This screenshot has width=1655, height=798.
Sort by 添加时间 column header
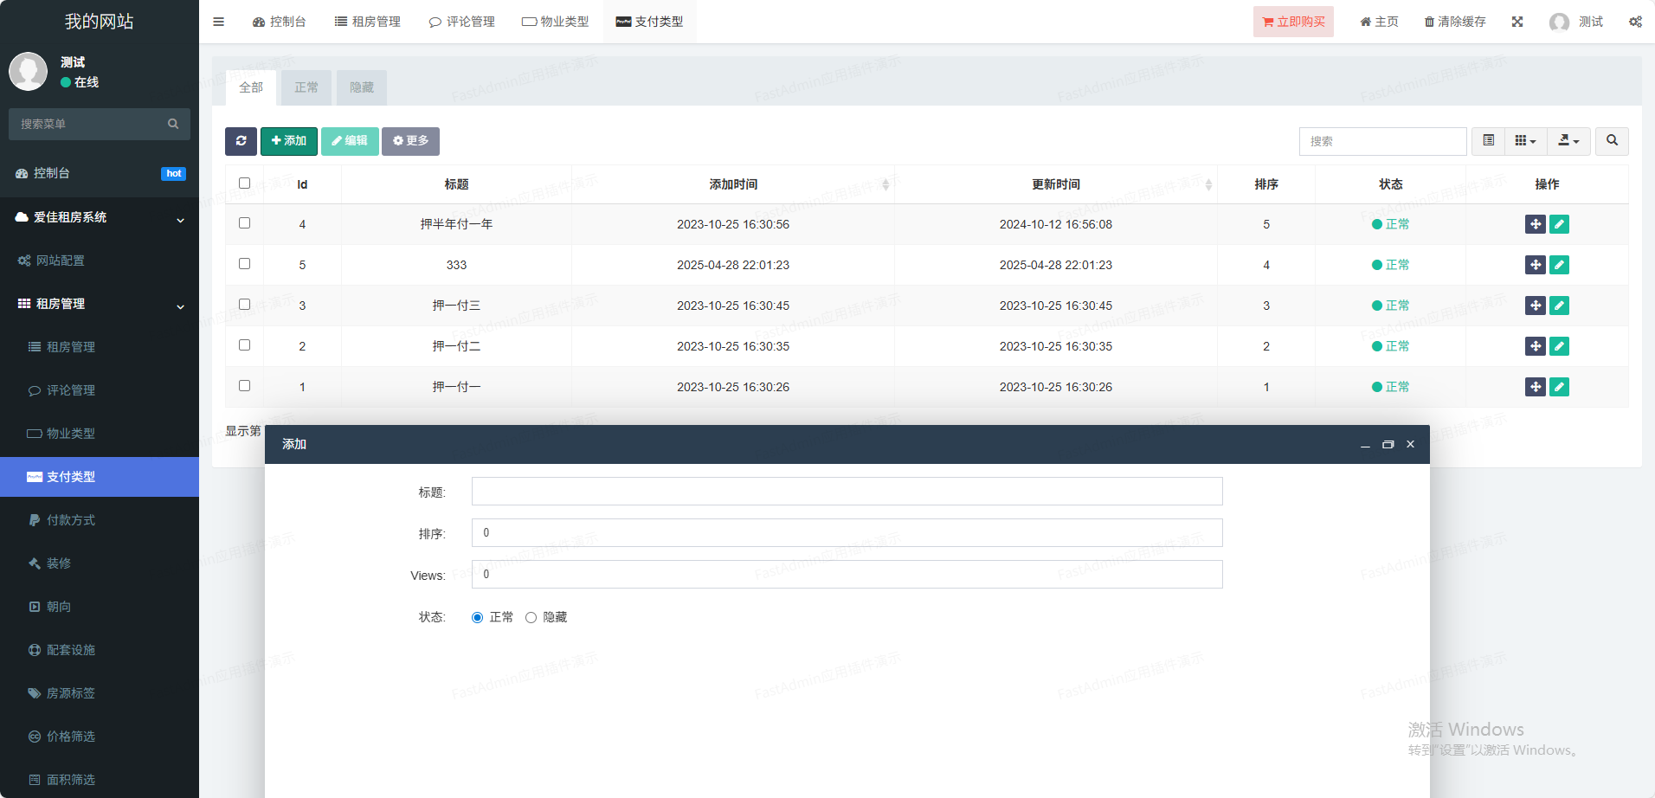pos(733,184)
